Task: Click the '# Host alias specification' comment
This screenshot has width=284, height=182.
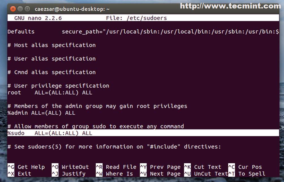Action: coord(51,45)
